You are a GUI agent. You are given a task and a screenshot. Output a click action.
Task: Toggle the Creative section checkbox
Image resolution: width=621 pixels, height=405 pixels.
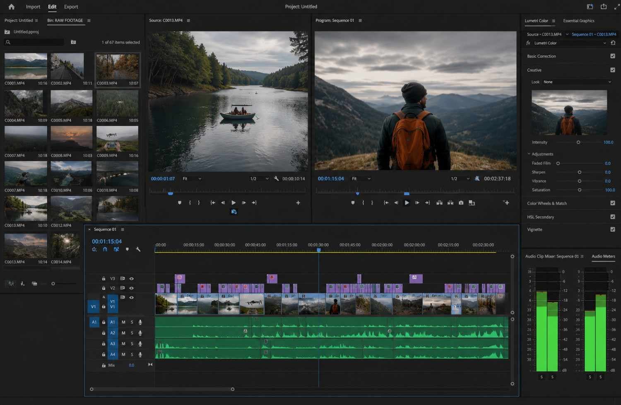613,70
